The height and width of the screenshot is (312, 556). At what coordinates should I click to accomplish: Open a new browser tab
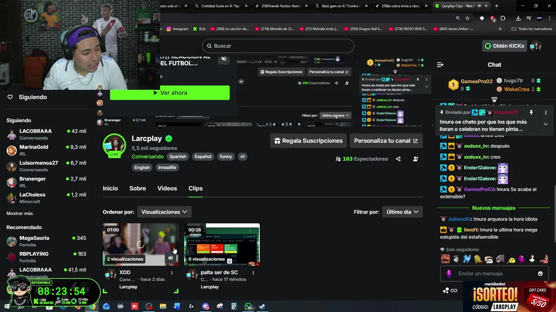[x=496, y=6]
